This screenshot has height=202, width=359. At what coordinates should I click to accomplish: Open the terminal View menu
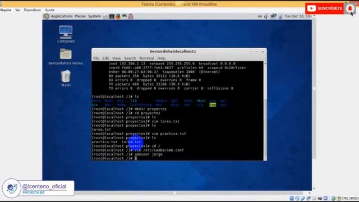(x=116, y=58)
